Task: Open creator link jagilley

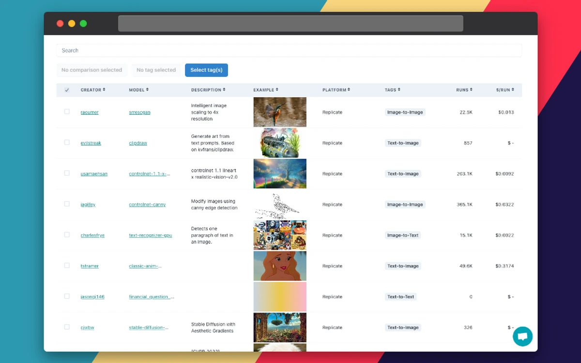Action: click(88, 205)
